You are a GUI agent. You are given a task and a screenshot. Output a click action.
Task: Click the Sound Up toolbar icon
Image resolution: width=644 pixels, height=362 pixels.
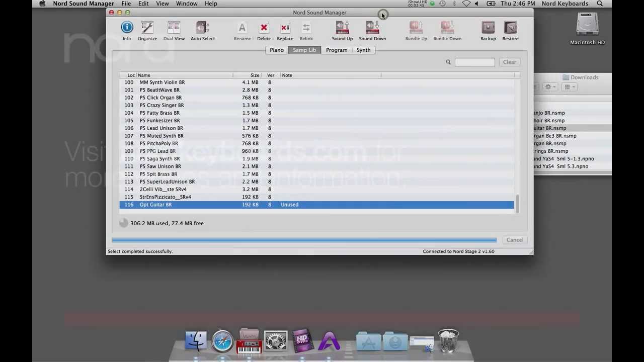[x=342, y=31]
